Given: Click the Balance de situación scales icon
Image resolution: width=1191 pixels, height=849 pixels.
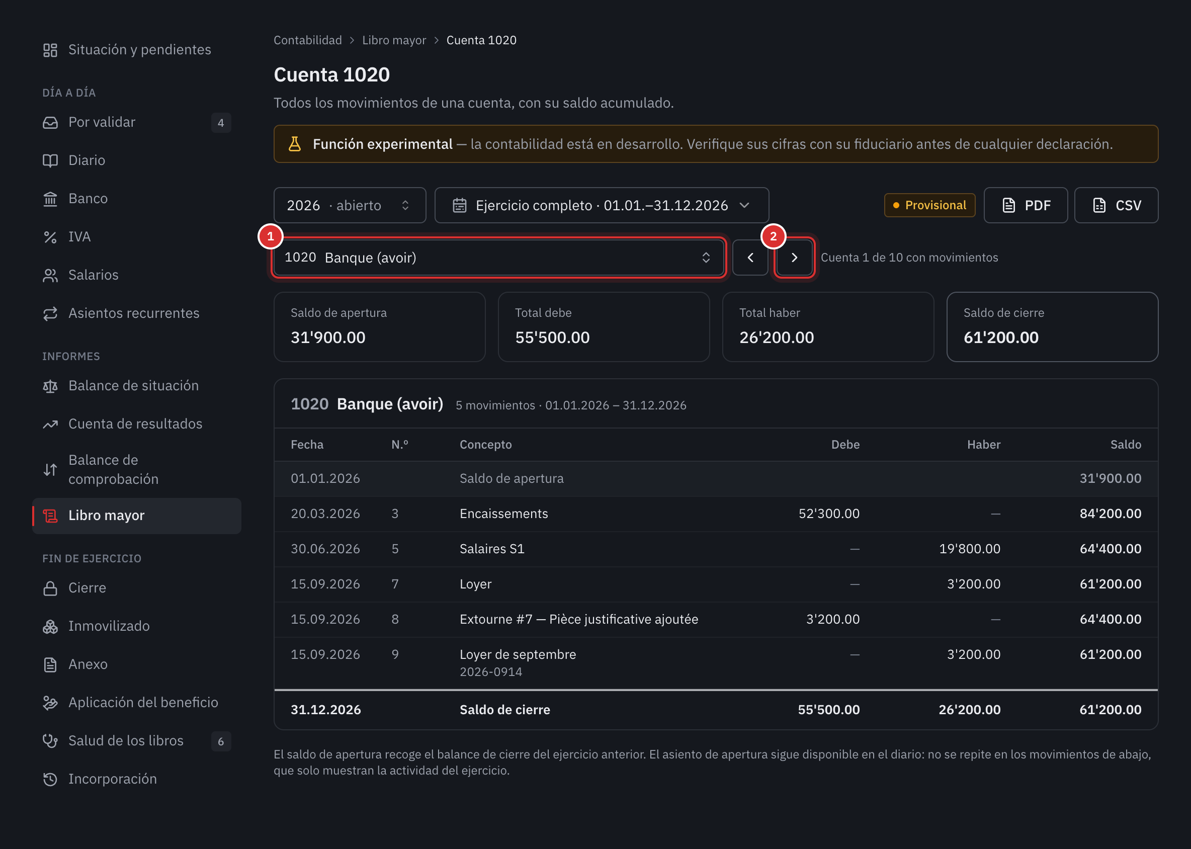Looking at the screenshot, I should point(50,386).
